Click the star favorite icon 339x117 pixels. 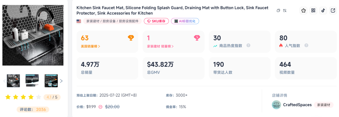(x=303, y=11)
